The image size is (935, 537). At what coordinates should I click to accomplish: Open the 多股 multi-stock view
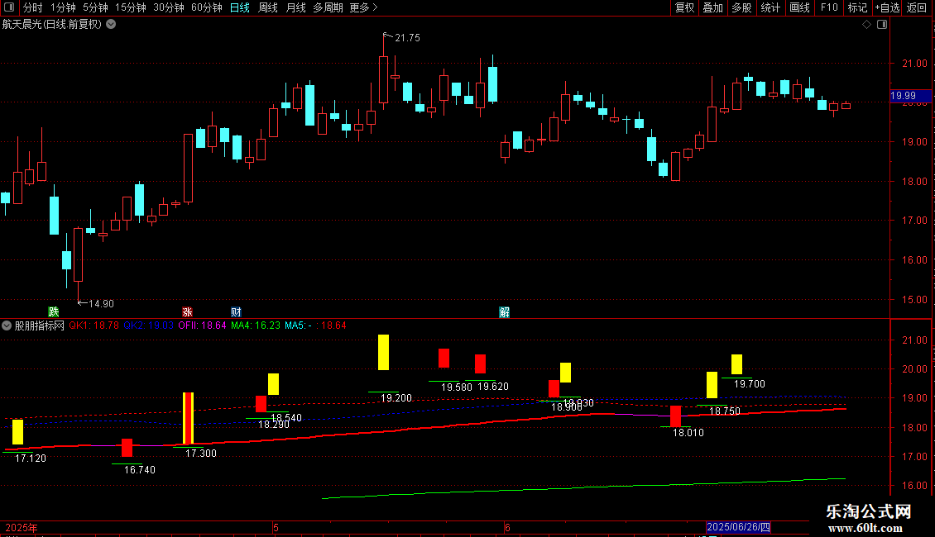[x=741, y=7]
